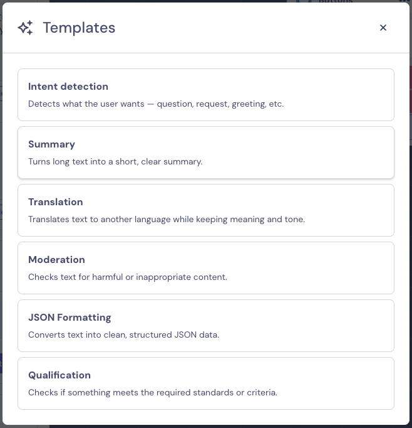This screenshot has width=412, height=428.
Task: Pick the Translation template
Action: click(205, 210)
